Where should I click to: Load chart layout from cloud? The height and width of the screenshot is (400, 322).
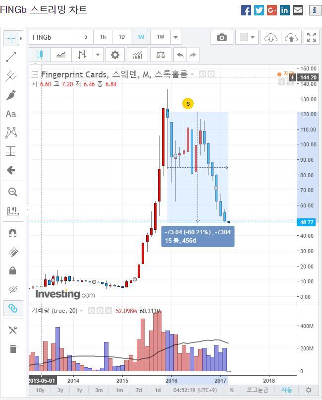(x=270, y=38)
